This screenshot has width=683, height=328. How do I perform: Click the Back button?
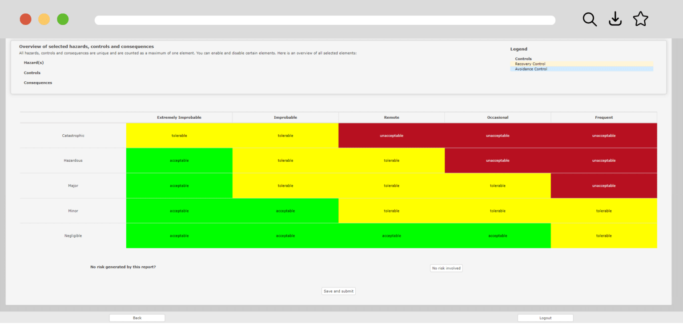coord(137,317)
